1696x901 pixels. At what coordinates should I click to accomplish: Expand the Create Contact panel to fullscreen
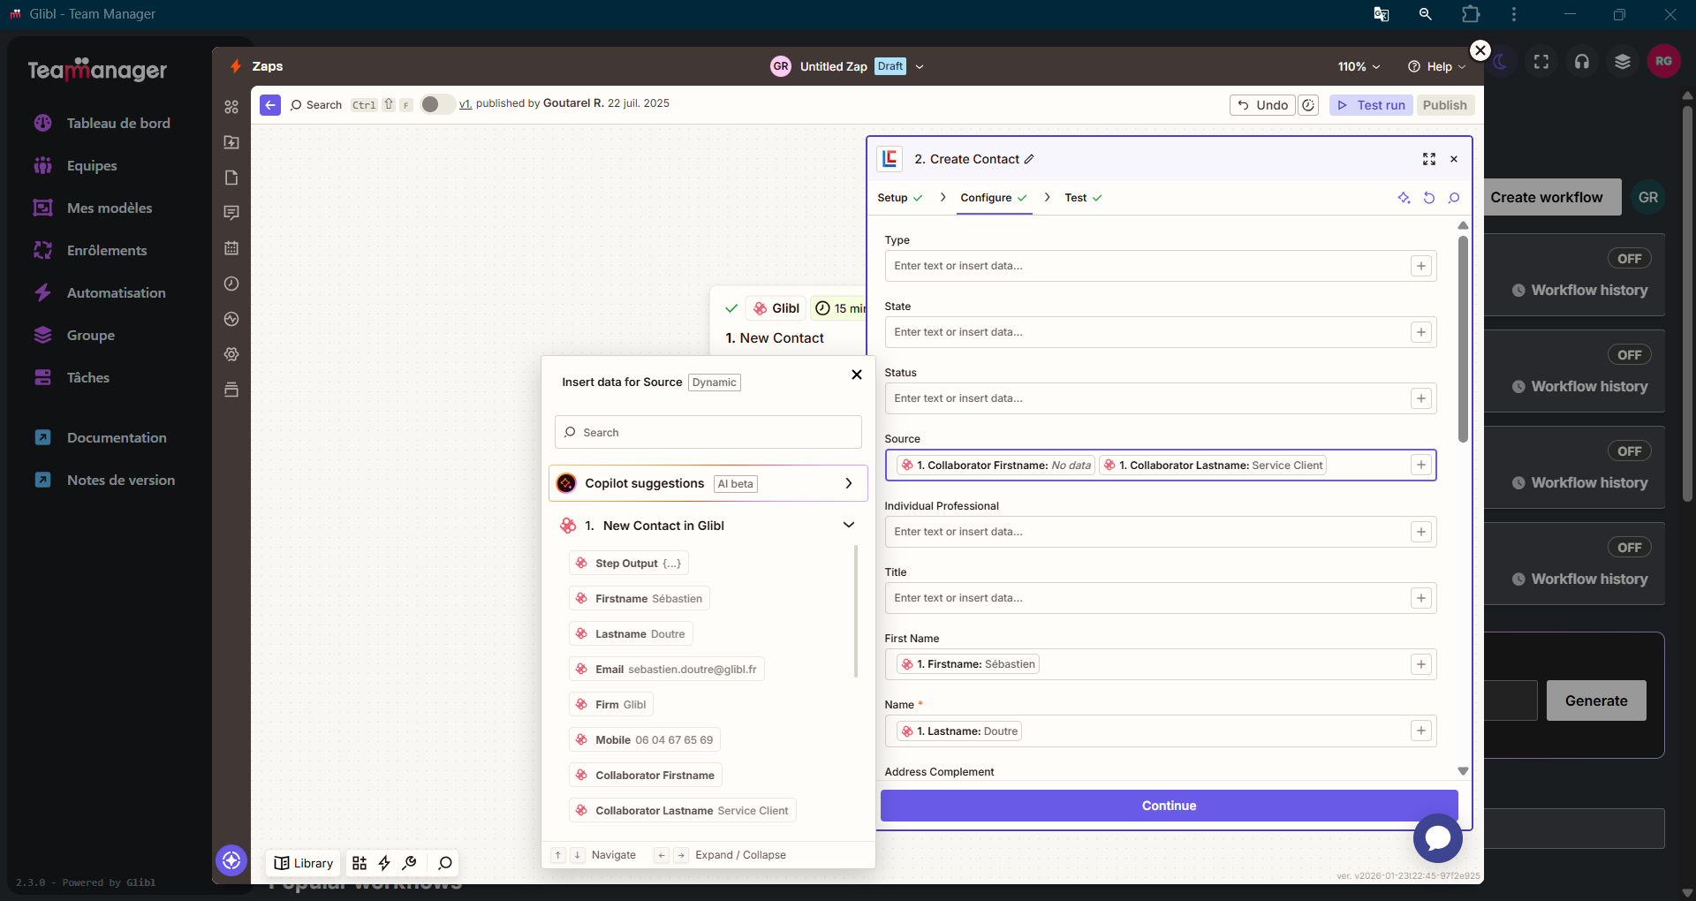1428,159
